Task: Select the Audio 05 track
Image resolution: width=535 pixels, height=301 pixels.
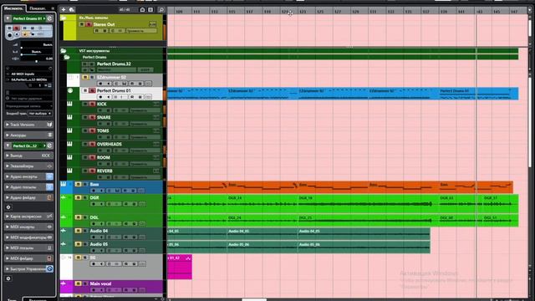Action: [x=99, y=244]
